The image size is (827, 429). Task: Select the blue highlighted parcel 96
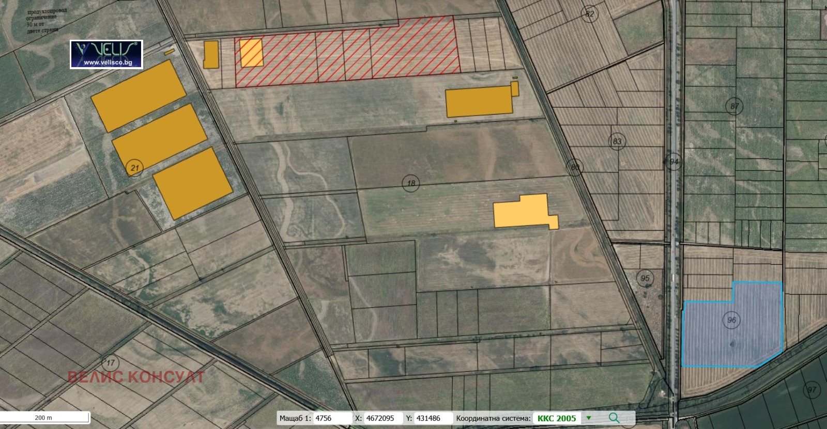tap(732, 325)
